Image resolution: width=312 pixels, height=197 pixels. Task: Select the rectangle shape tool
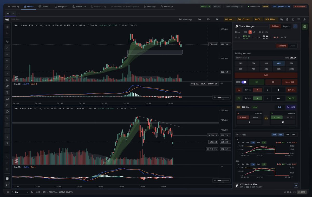coord(7,99)
